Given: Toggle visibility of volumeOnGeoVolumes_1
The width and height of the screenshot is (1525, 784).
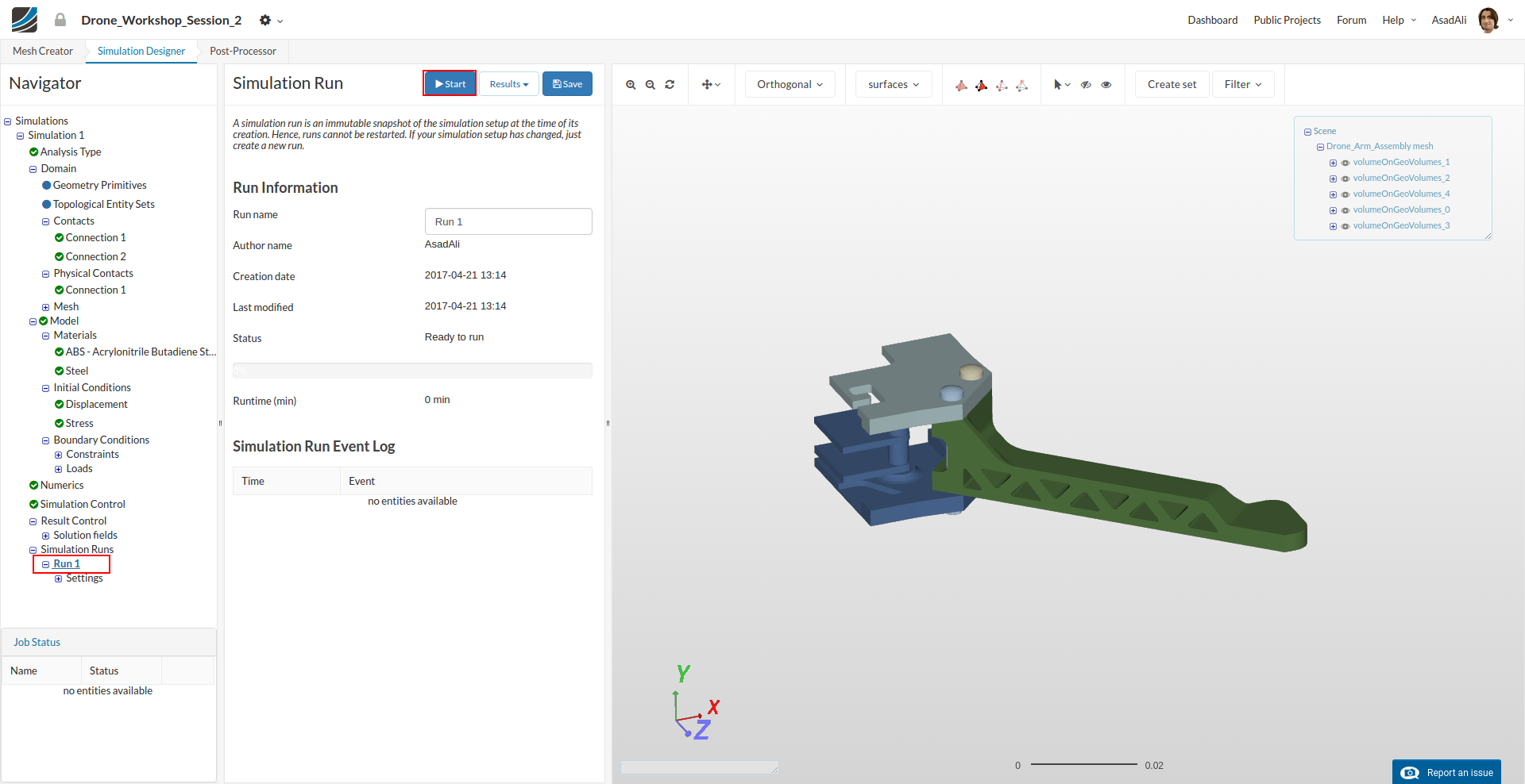Looking at the screenshot, I should pyautogui.click(x=1345, y=163).
